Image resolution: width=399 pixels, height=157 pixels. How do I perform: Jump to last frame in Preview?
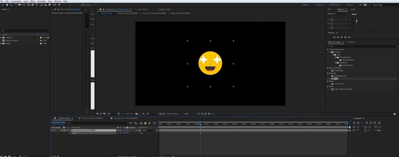coord(350,37)
